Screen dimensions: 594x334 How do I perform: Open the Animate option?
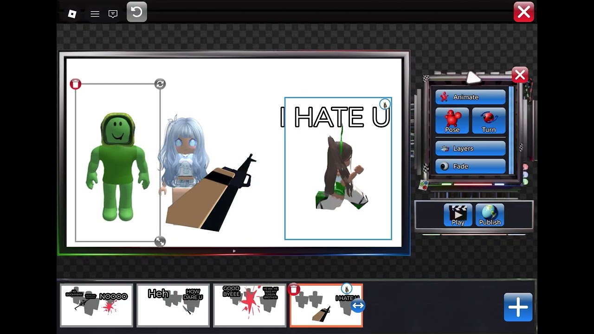[471, 97]
